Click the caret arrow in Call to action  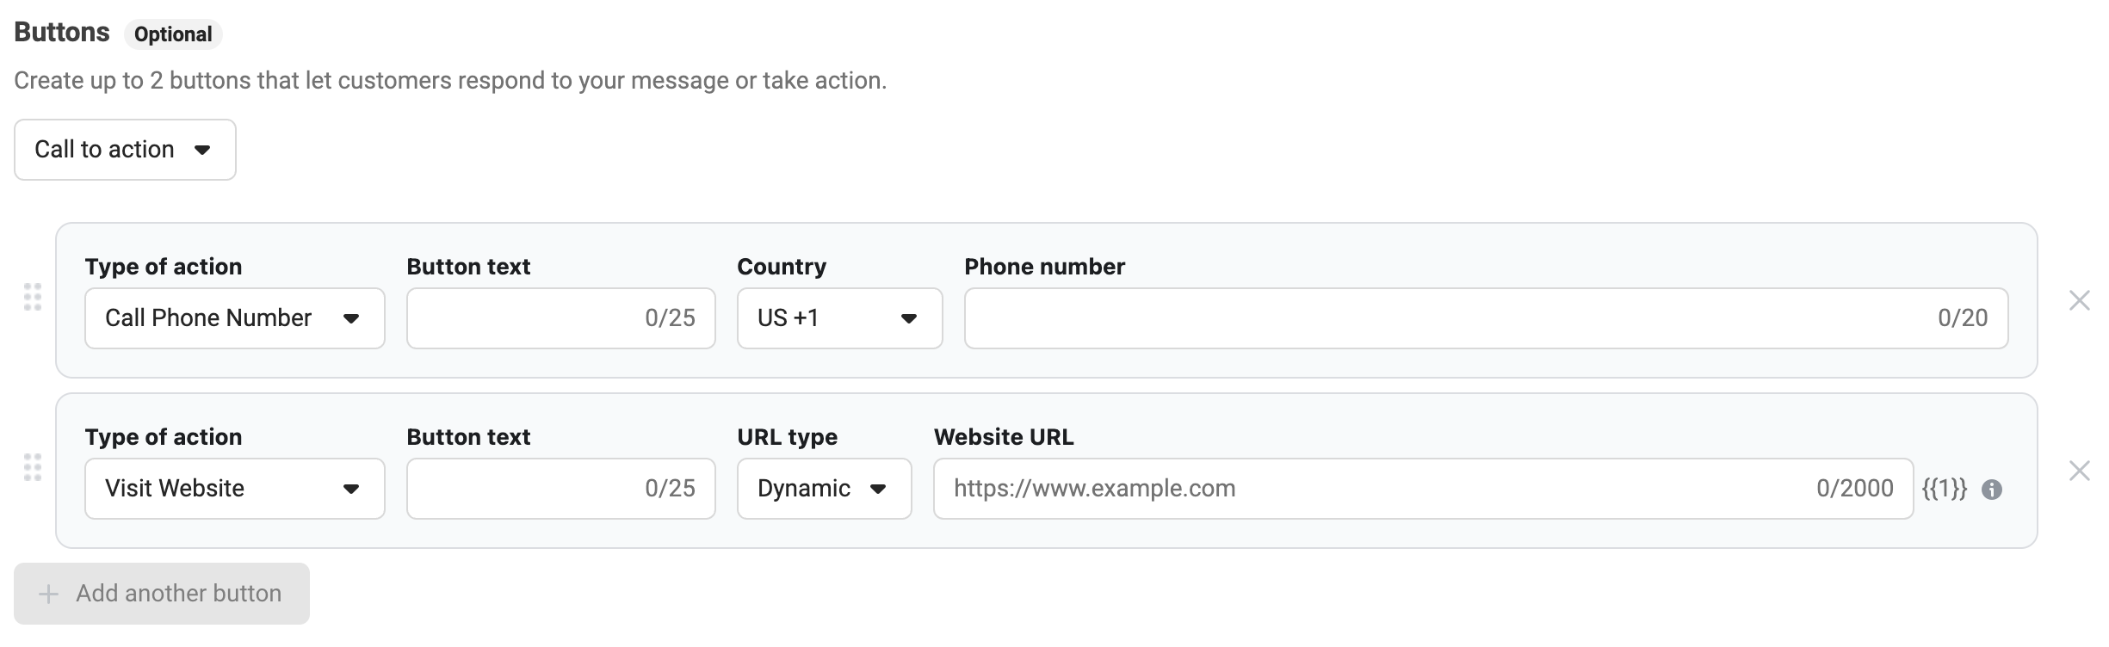click(202, 150)
